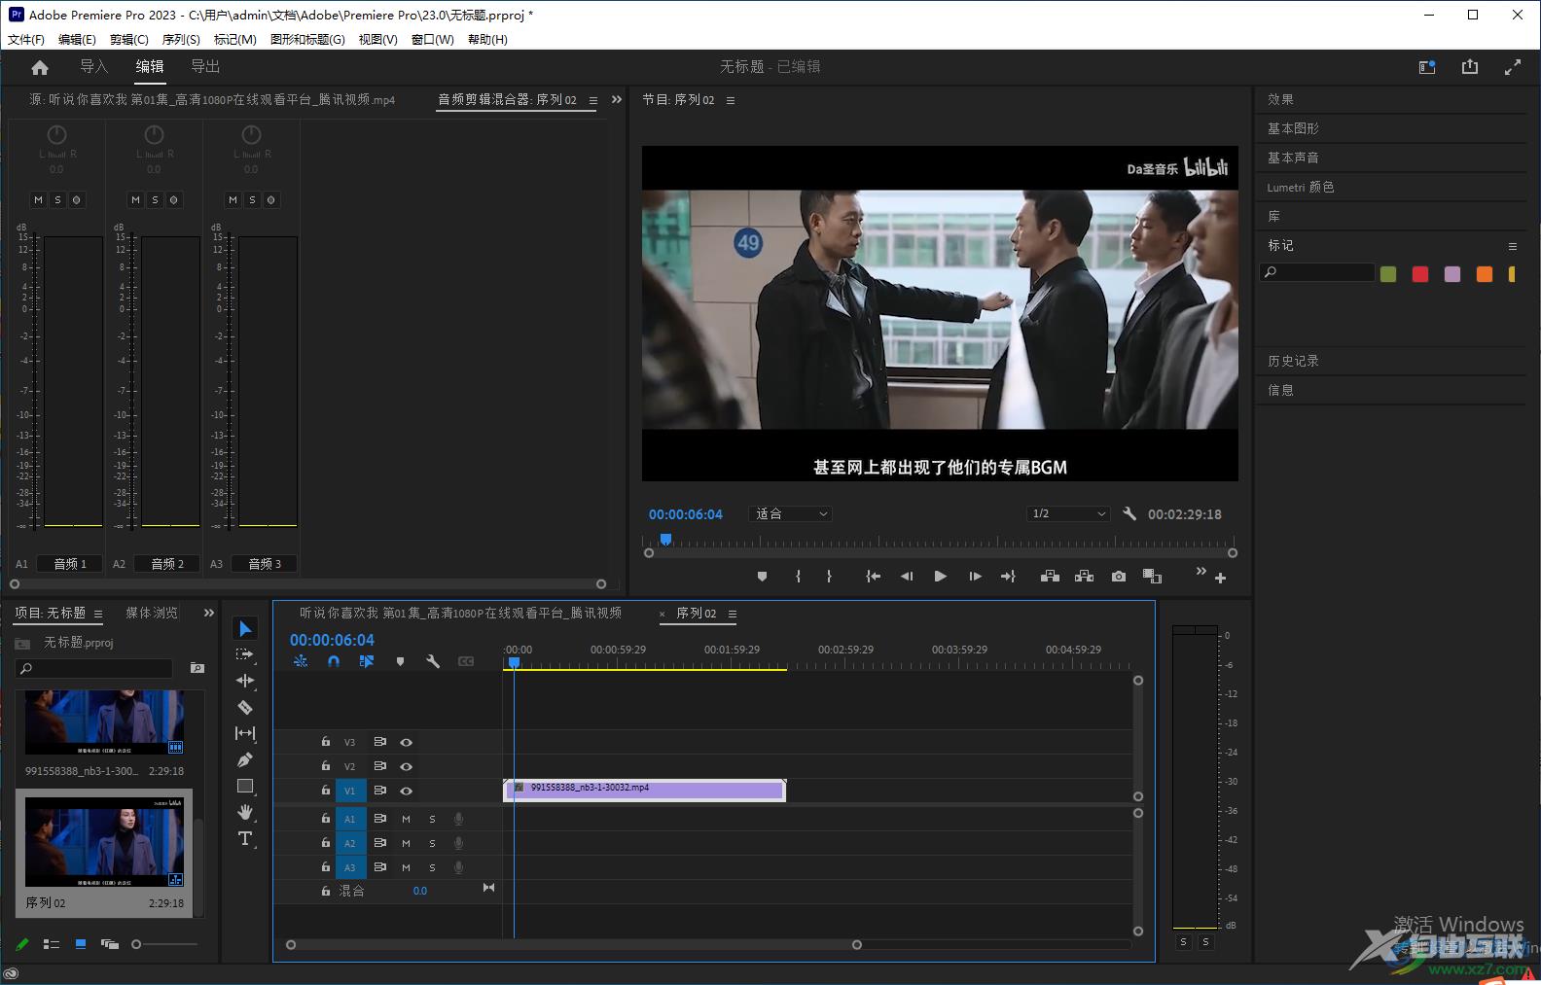This screenshot has width=1541, height=985.
Task: Open the 序列(S) menu
Action: (181, 39)
